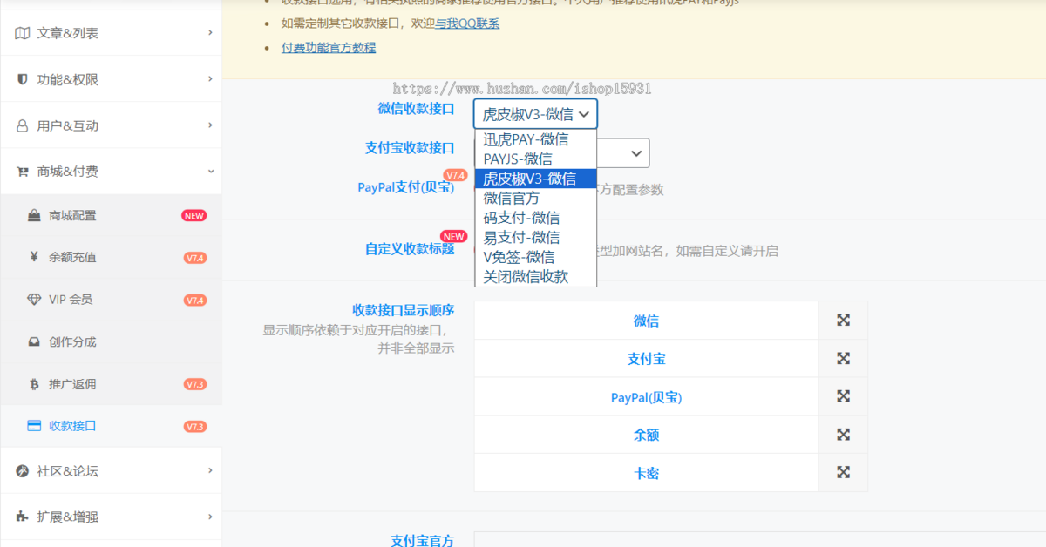Choose 关闭微信收款 option

click(x=535, y=276)
